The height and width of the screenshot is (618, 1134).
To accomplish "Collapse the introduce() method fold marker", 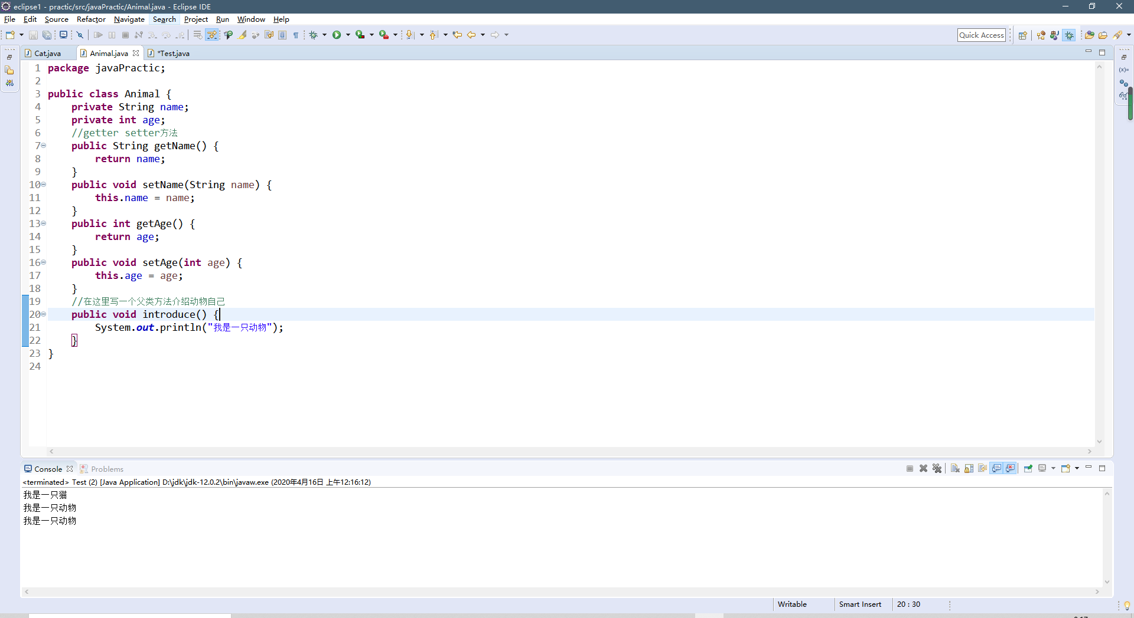I will pyautogui.click(x=43, y=314).
